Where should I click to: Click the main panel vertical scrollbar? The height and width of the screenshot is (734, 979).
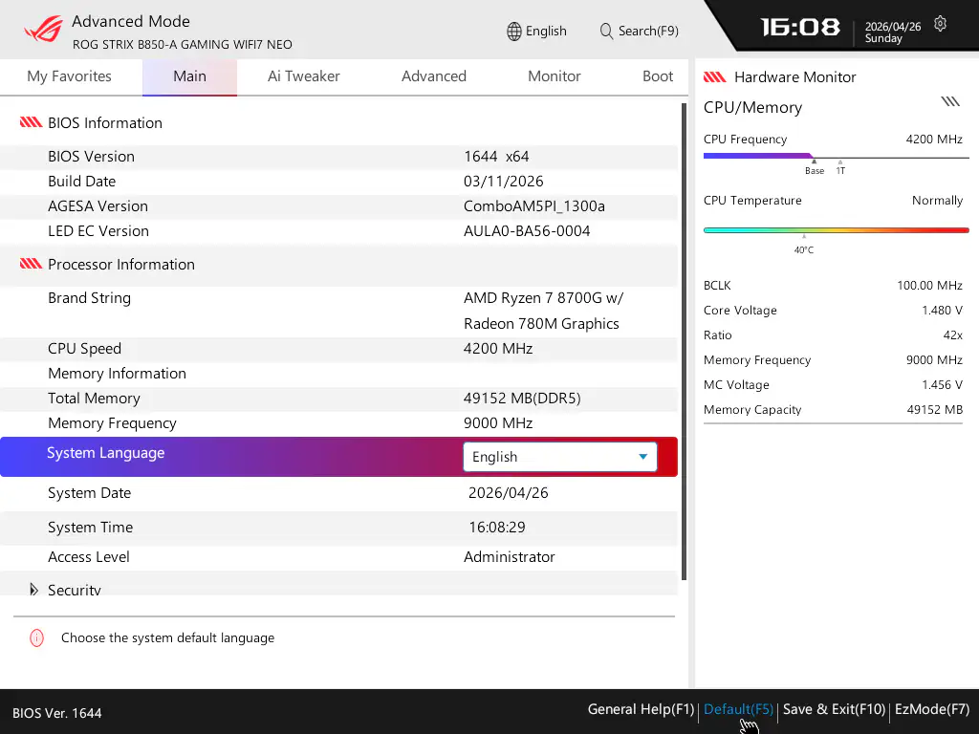click(684, 341)
